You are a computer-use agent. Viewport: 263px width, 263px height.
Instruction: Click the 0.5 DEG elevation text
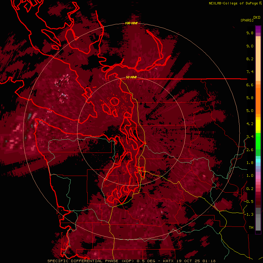(x=146, y=261)
